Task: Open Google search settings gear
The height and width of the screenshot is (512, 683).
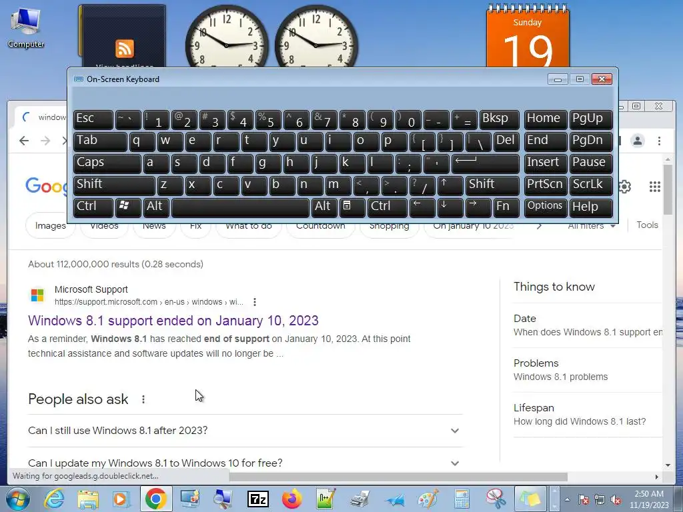Action: tap(625, 187)
